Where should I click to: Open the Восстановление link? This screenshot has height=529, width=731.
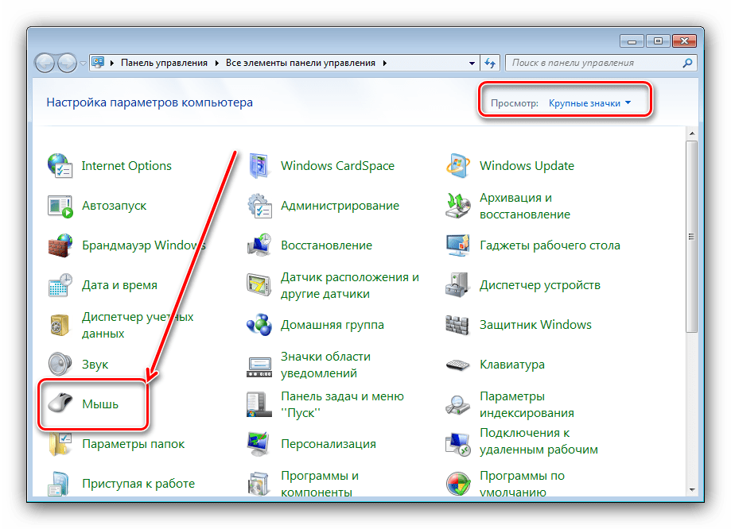pyautogui.click(x=326, y=245)
